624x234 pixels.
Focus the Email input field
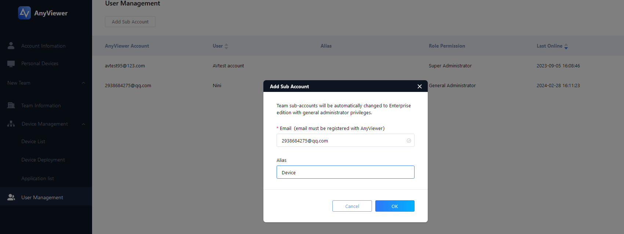click(341, 141)
